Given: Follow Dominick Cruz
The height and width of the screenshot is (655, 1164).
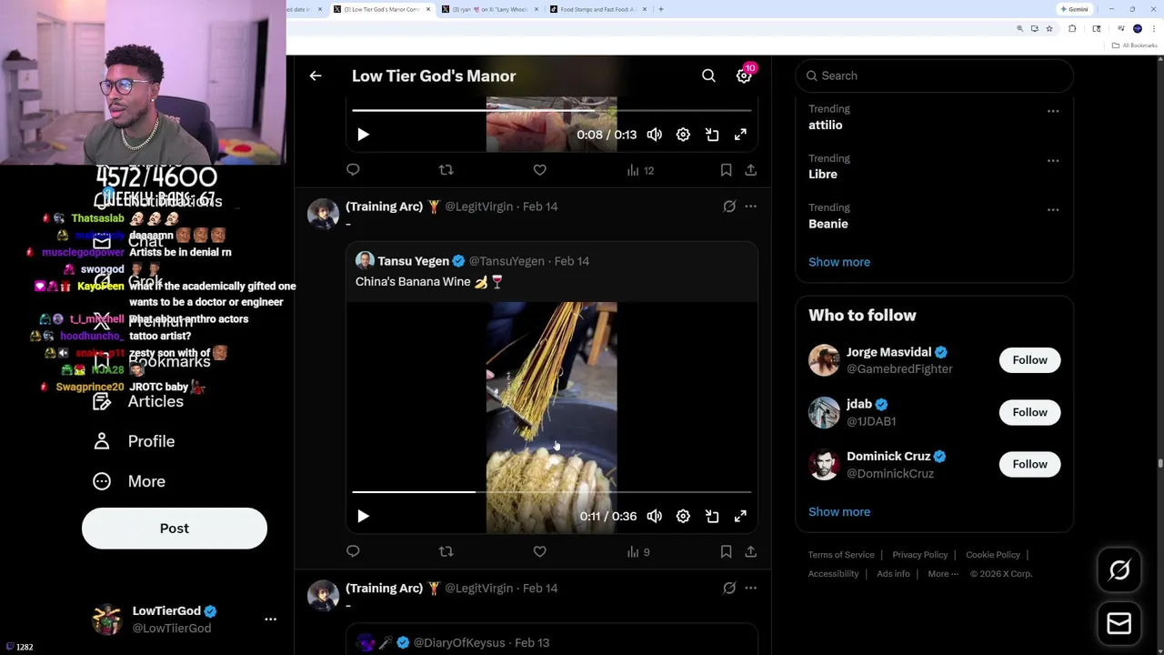Looking at the screenshot, I should 1029,464.
